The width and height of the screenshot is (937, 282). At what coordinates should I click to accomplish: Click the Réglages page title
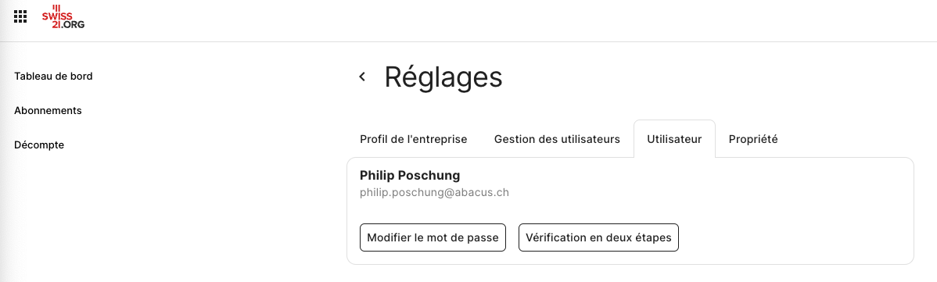coord(443,77)
